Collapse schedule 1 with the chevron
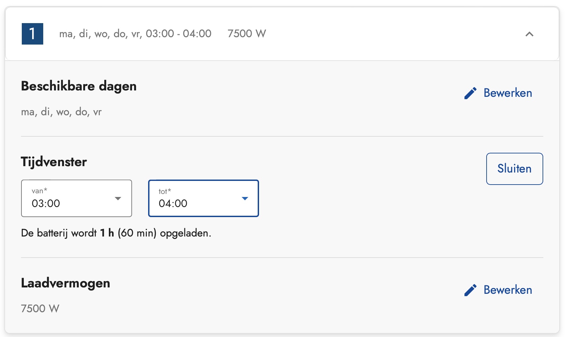Image resolution: width=565 pixels, height=337 pixels. 529,34
